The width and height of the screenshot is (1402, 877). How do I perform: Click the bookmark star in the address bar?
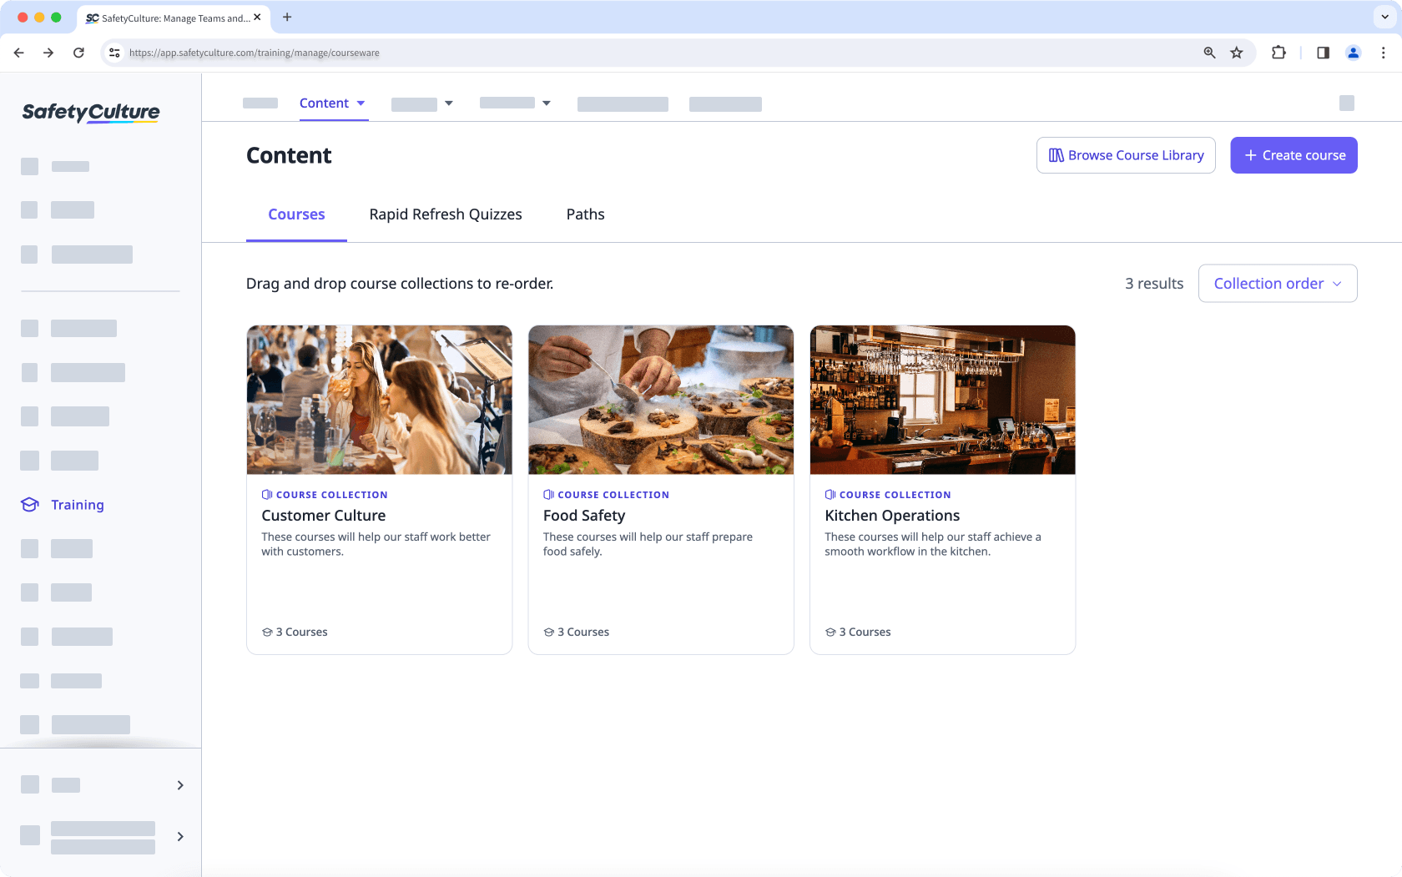tap(1237, 52)
